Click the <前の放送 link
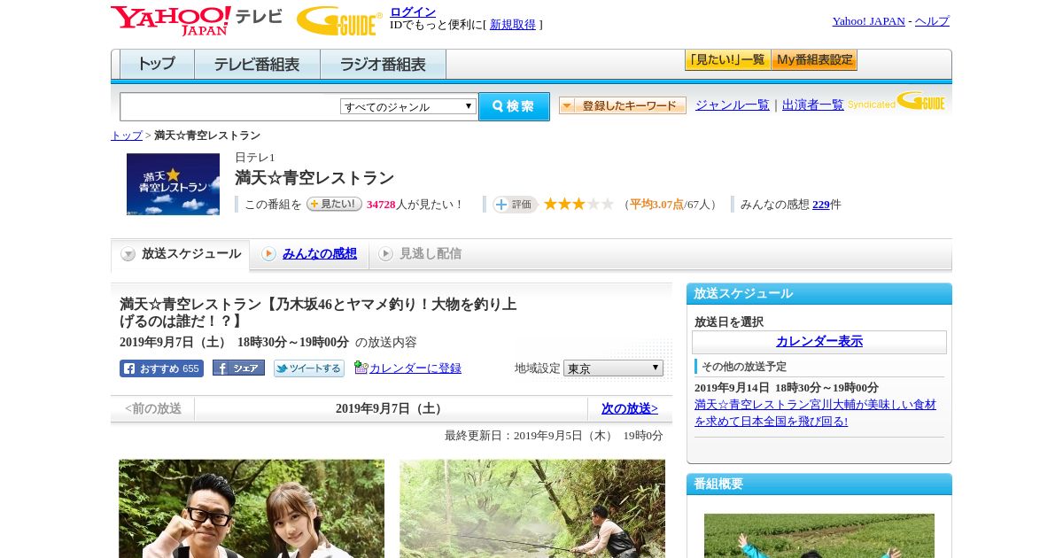The image size is (1063, 558). (153, 408)
